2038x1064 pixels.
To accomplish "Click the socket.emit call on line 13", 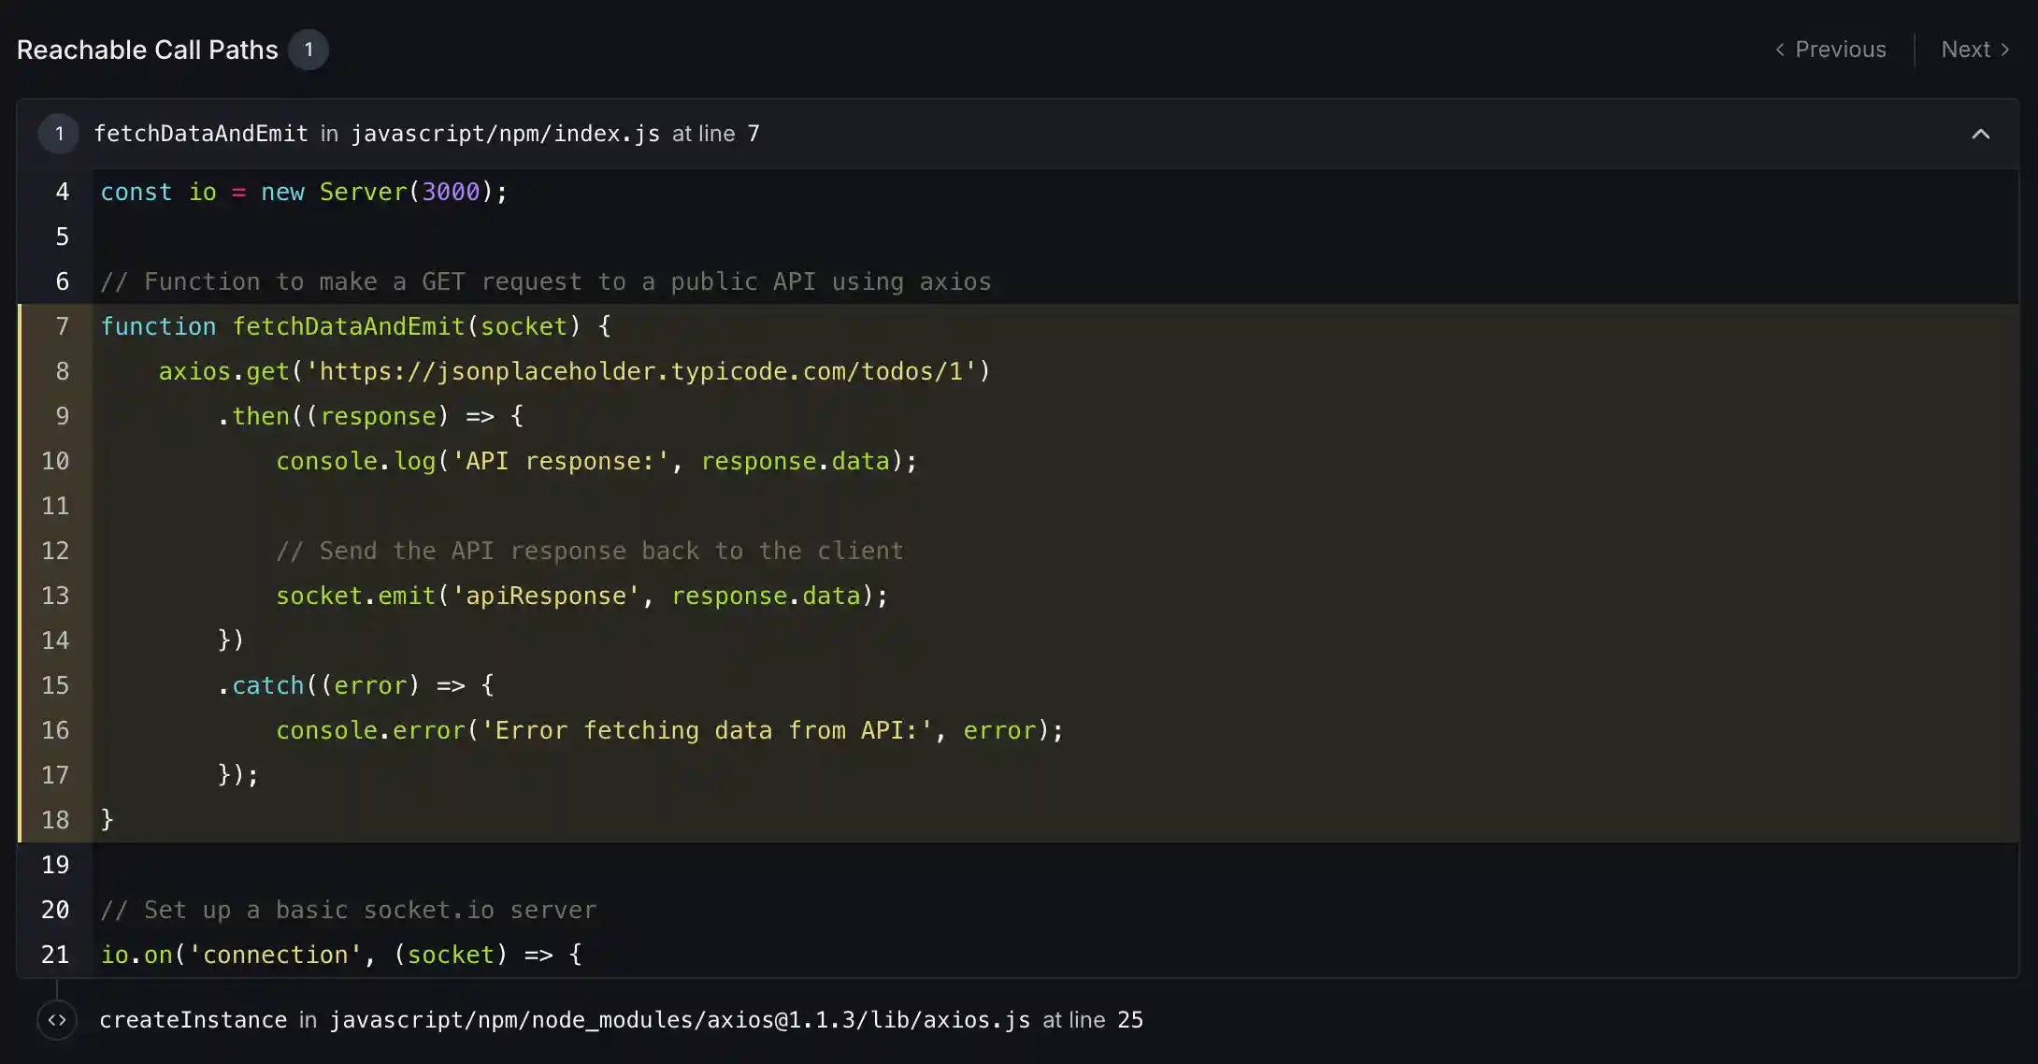I will tap(355, 596).
